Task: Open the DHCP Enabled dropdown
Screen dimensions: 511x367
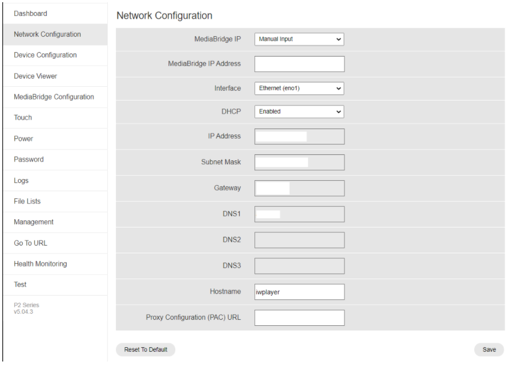Action: tap(299, 112)
